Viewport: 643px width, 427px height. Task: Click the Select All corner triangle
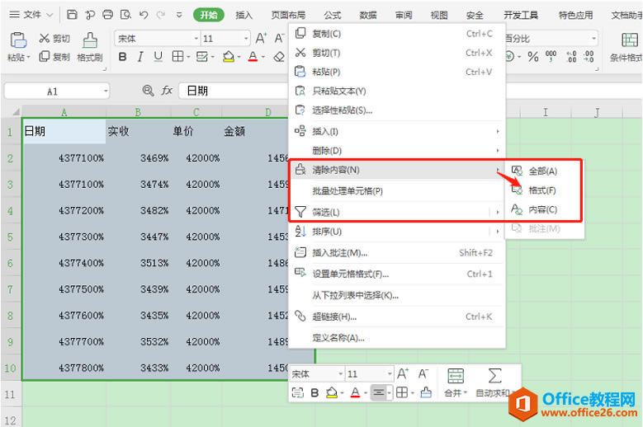coord(15,112)
